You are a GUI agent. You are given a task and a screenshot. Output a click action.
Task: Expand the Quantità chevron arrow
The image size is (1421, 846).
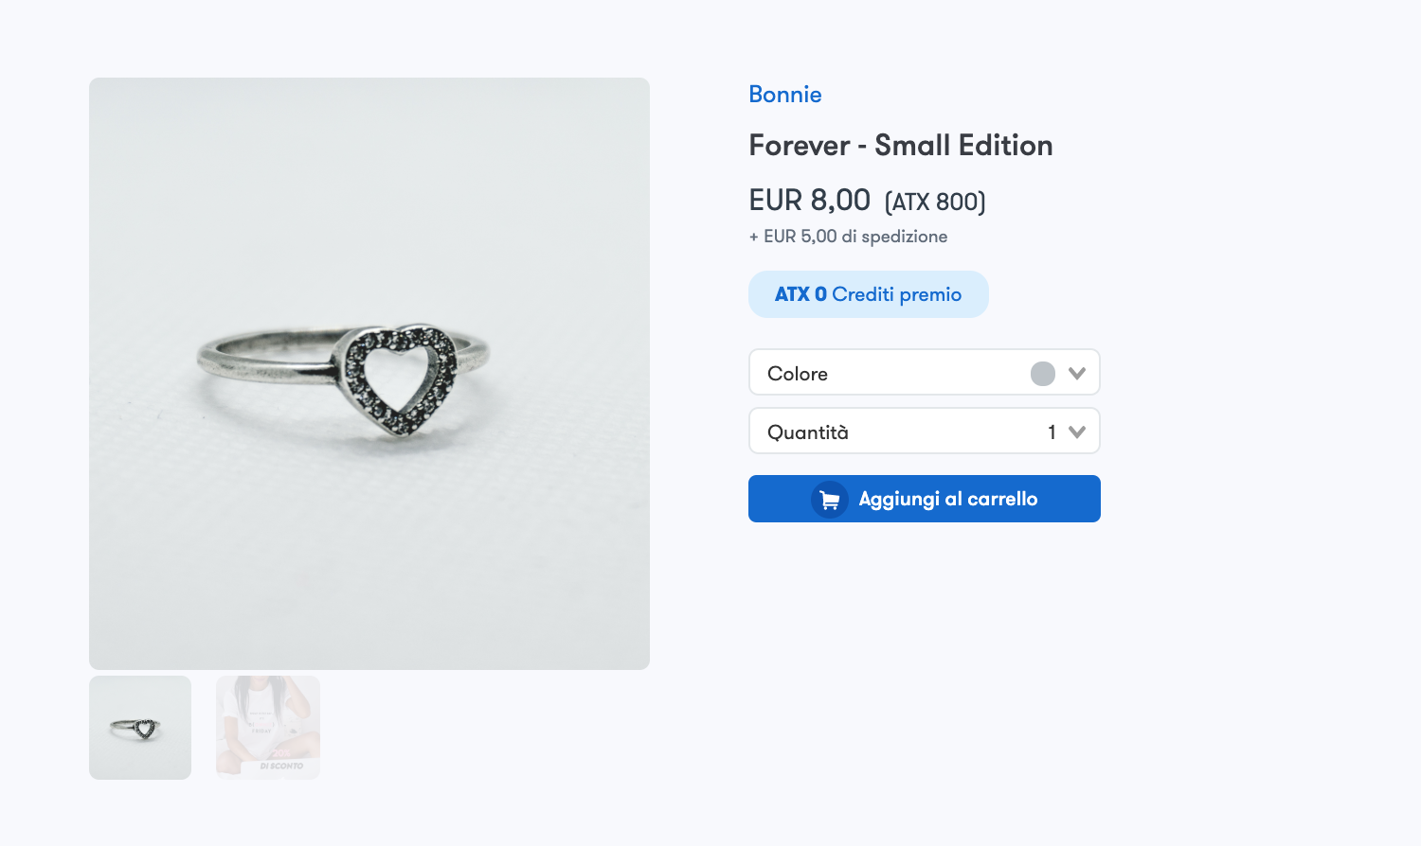tap(1076, 432)
